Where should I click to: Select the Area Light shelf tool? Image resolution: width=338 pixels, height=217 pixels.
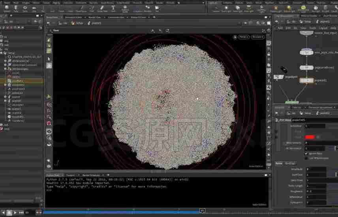pos(249,8)
